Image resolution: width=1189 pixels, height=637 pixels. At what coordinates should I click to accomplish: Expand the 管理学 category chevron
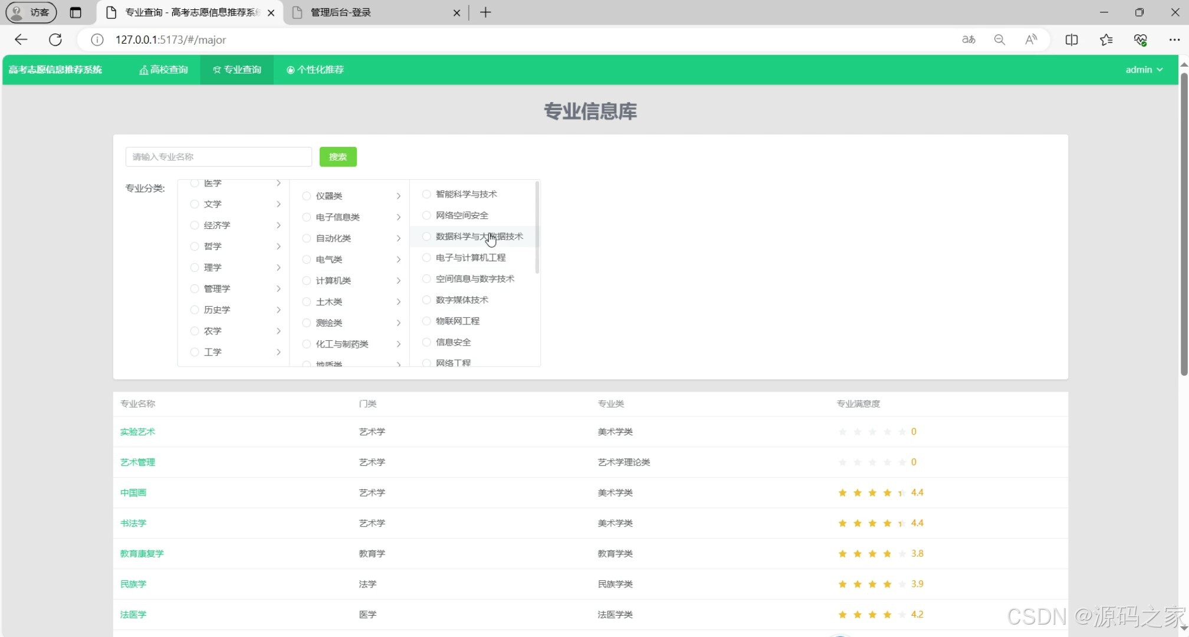pyautogui.click(x=278, y=288)
